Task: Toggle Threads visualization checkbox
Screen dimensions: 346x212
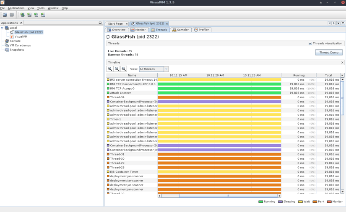Action: 310,43
